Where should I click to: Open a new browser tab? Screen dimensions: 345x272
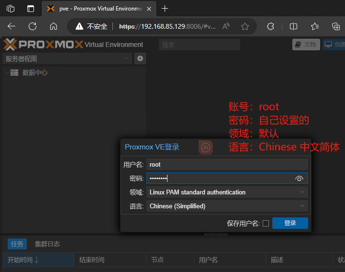pyautogui.click(x=165, y=9)
